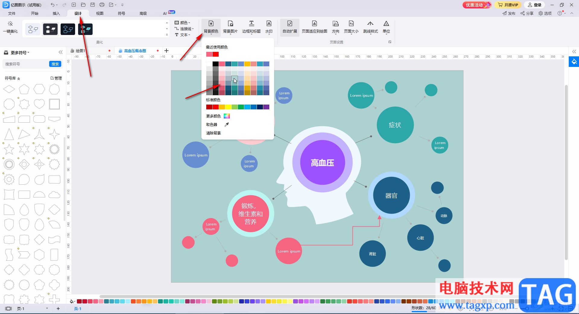The image size is (579, 314).
Task: Open Background Image (背景图片) tool
Action: click(230, 27)
